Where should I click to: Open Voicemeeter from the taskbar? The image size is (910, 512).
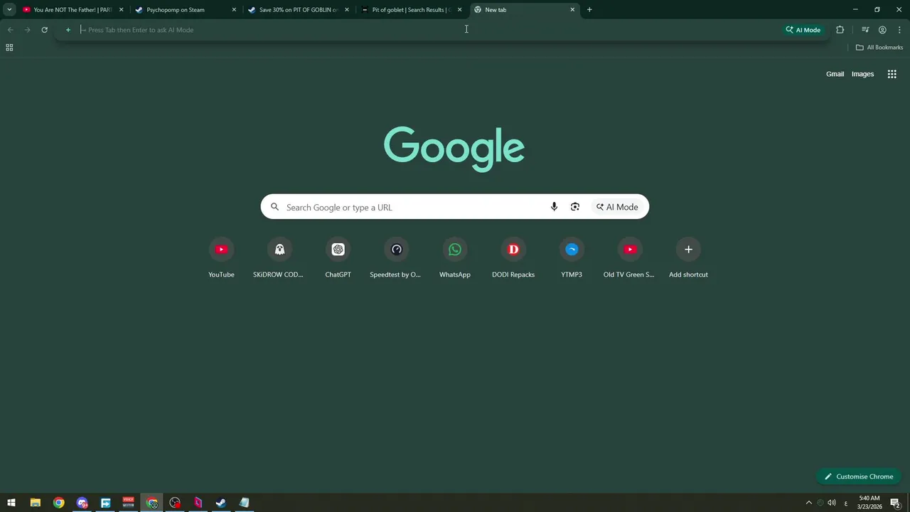pos(129,503)
